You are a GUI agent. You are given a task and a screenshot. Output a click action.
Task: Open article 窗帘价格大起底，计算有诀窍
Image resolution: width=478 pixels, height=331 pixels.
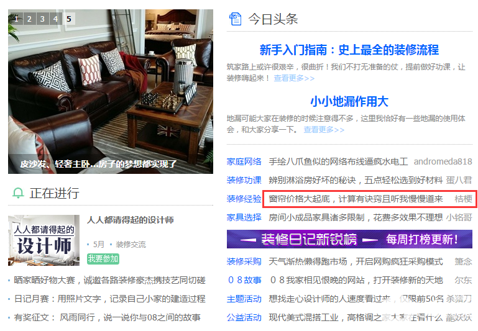pos(356,199)
